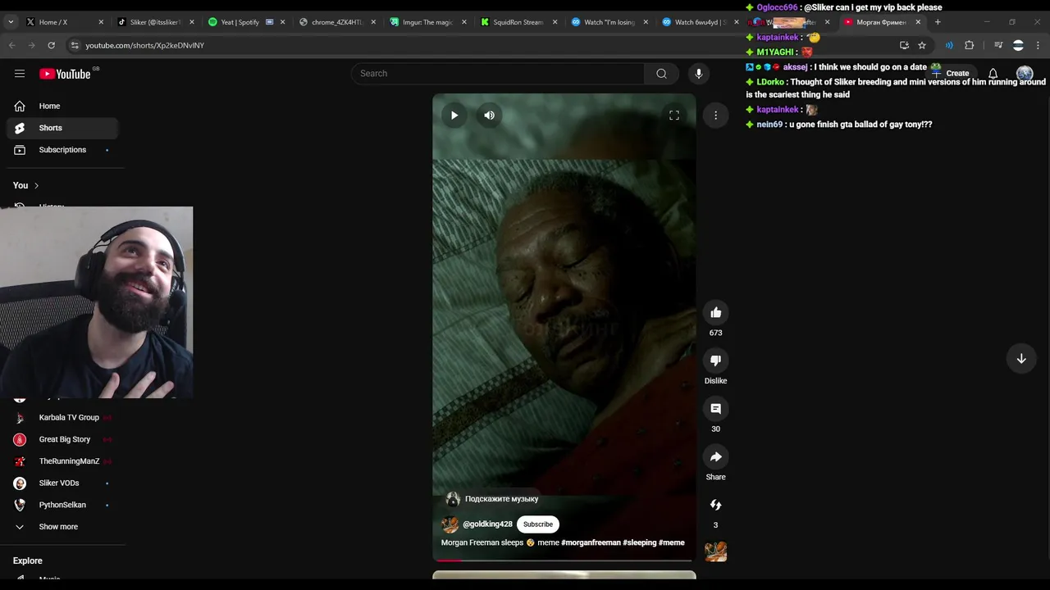
Task: Subscribe to @goldking428
Action: (x=538, y=524)
